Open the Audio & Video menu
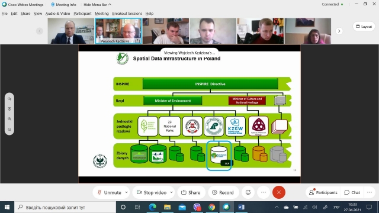 click(58, 14)
